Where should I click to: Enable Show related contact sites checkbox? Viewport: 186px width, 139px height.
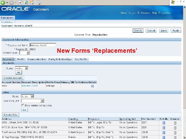point(23,105)
